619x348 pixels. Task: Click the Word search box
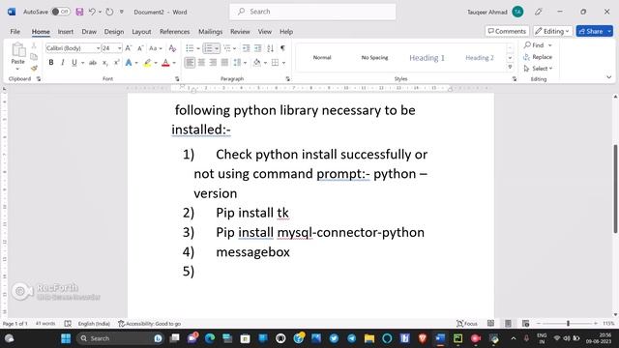pyautogui.click(x=312, y=12)
